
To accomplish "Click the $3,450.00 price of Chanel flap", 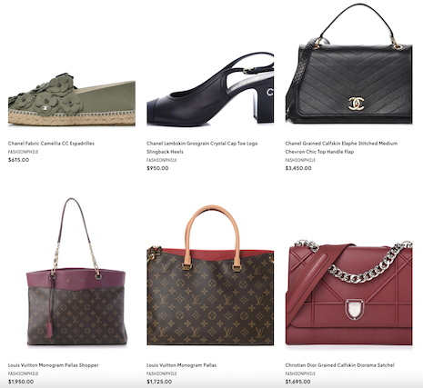I will click(298, 168).
